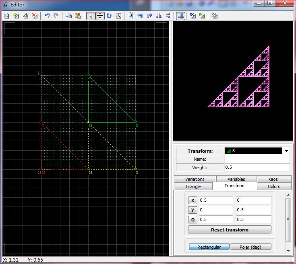Click the Weight input field
Image resolution: width=296 pixels, height=264 pixels.
(x=257, y=167)
